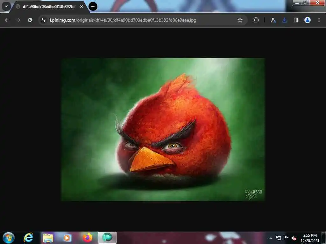Launch Internet Explorer from taskbar
Image resolution: width=326 pixels, height=244 pixels.
pyautogui.click(x=28, y=238)
